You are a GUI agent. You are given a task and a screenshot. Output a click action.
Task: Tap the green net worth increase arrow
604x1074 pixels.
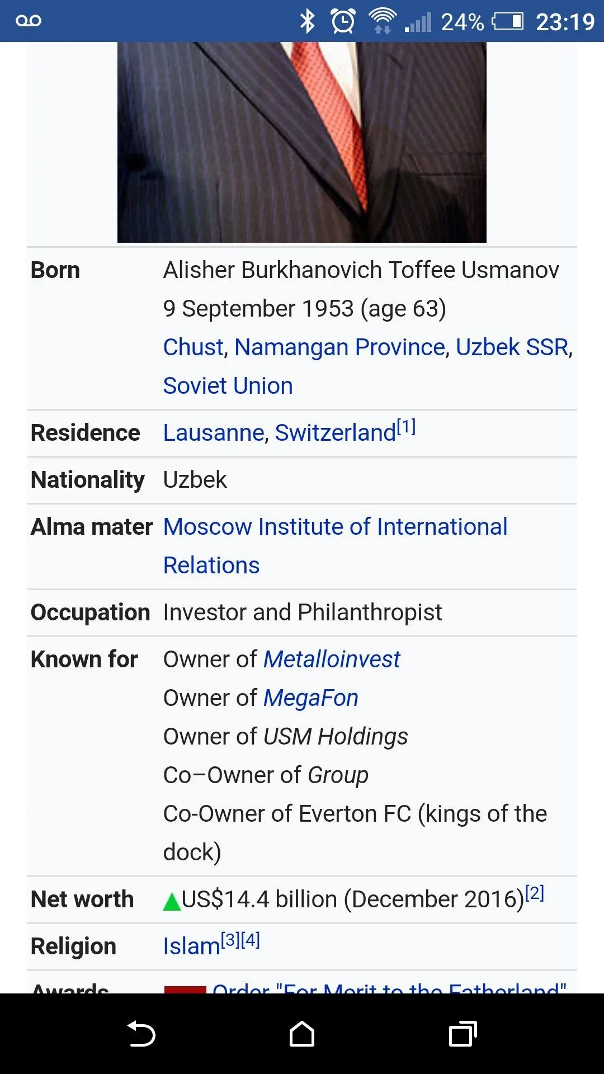(x=172, y=901)
